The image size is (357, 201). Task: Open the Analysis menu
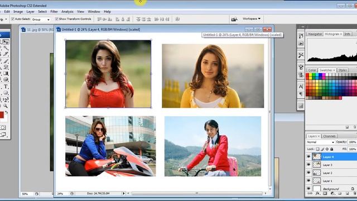pyautogui.click(x=67, y=12)
